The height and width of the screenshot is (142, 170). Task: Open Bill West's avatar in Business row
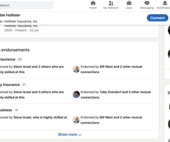coord(76,120)
